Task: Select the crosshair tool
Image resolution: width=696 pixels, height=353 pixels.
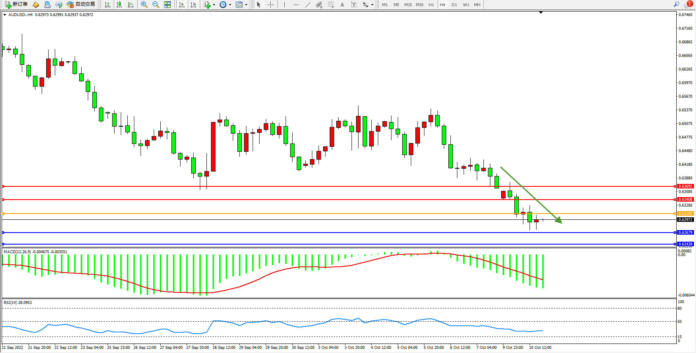Action: (270, 5)
